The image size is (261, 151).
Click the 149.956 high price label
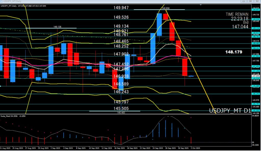(165, 8)
